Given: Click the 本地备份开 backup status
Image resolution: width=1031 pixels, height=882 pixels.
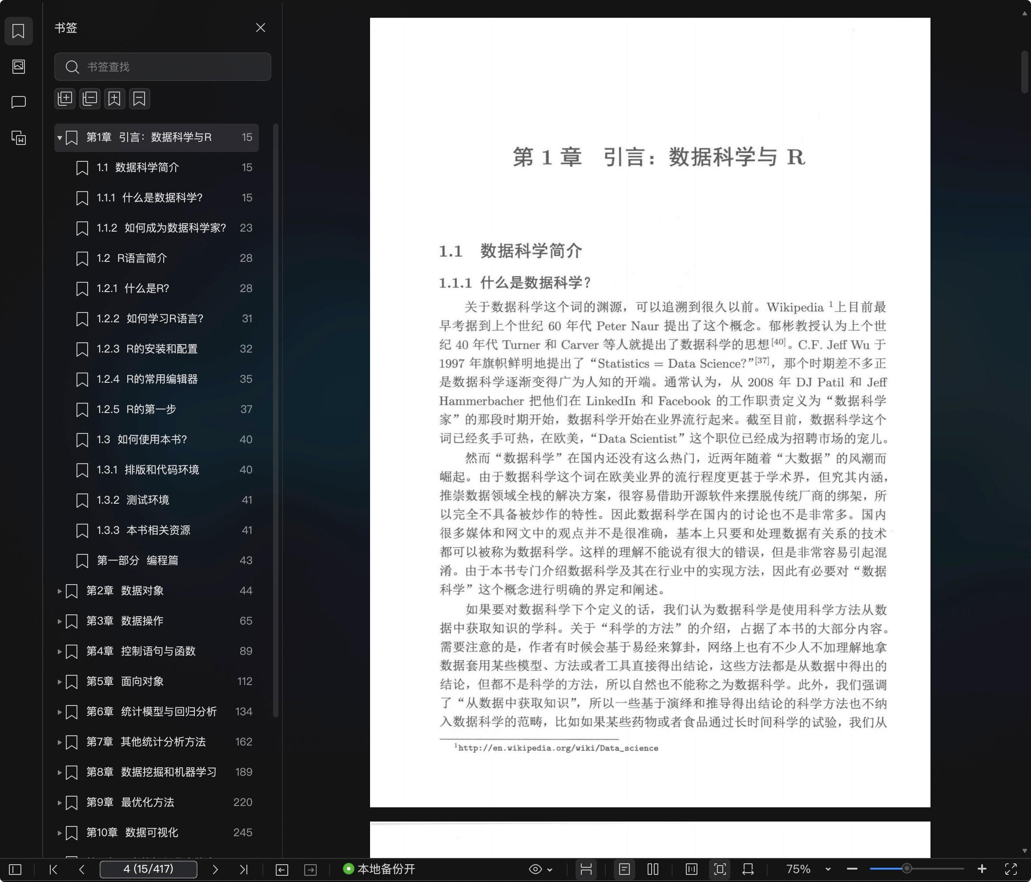Looking at the screenshot, I should click(x=379, y=869).
